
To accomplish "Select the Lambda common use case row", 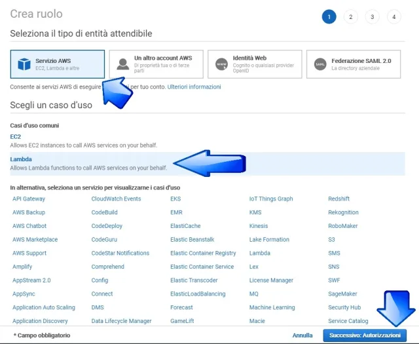I will tap(208, 164).
